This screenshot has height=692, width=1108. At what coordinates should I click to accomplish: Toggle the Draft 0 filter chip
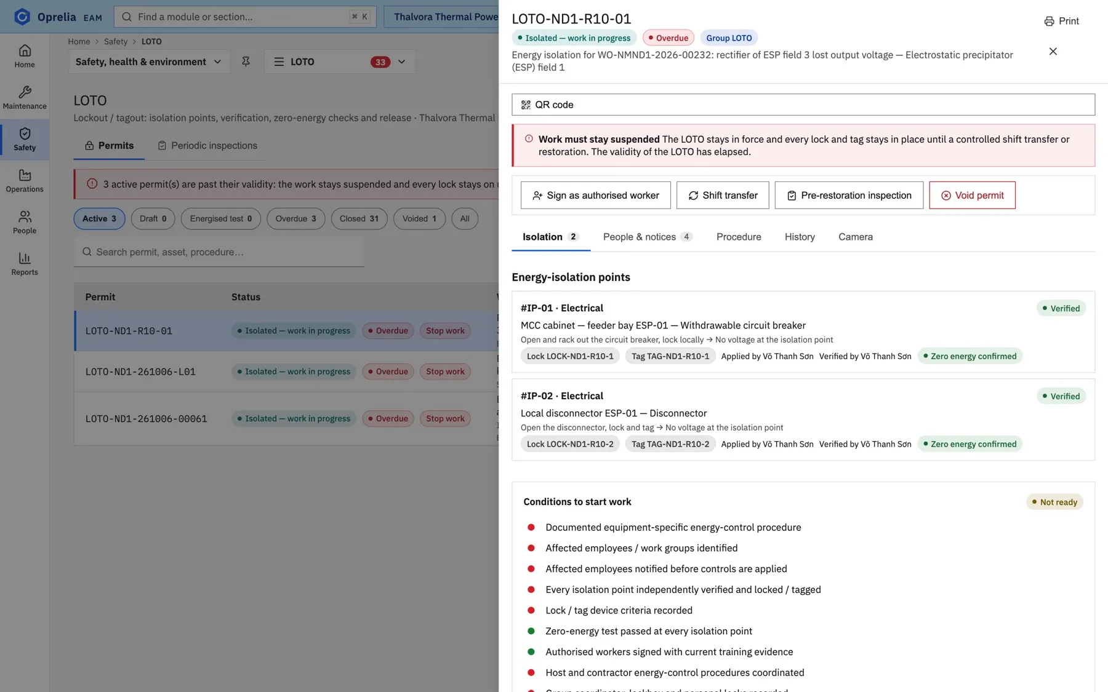point(153,218)
